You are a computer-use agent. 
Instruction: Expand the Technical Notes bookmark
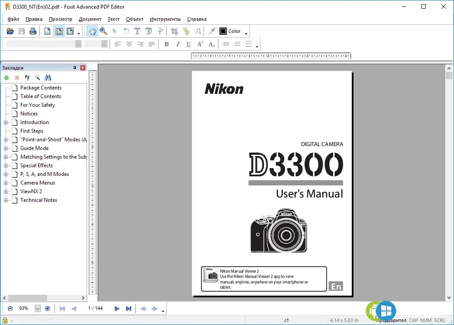(6, 200)
